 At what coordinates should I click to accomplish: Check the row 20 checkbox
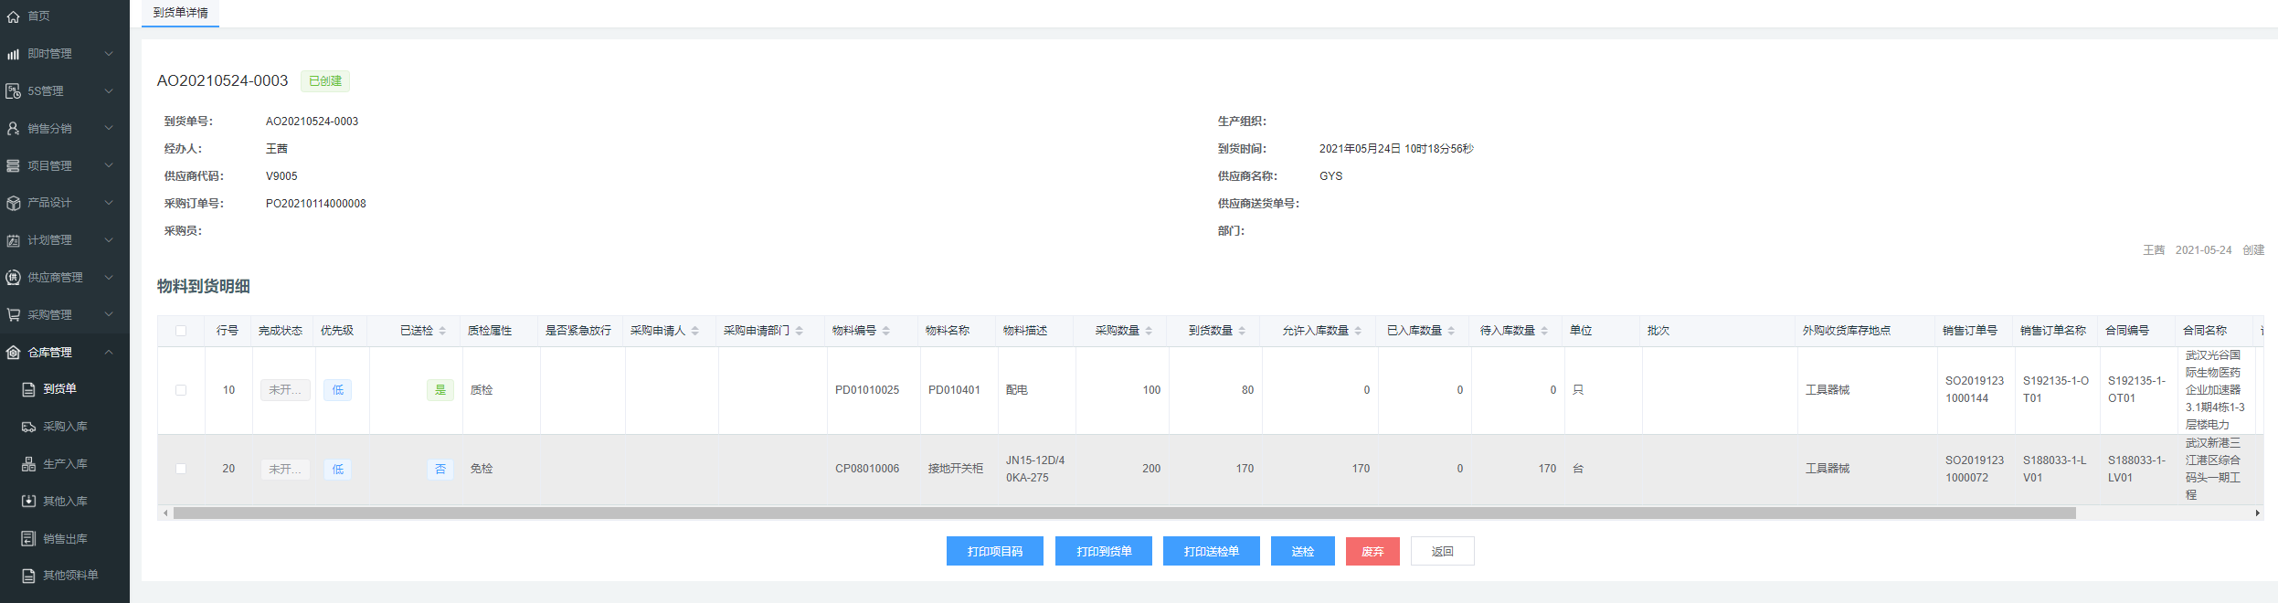(181, 469)
